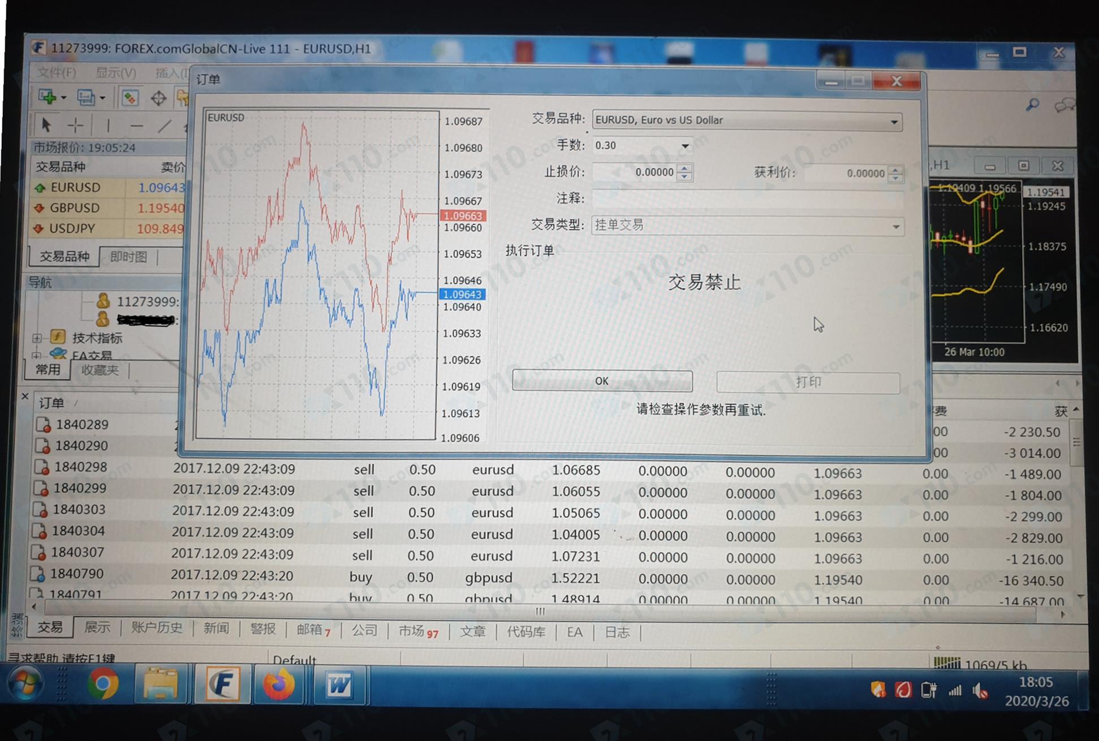Select the crosshair target toolbar icon
This screenshot has width=1099, height=741.
click(158, 98)
